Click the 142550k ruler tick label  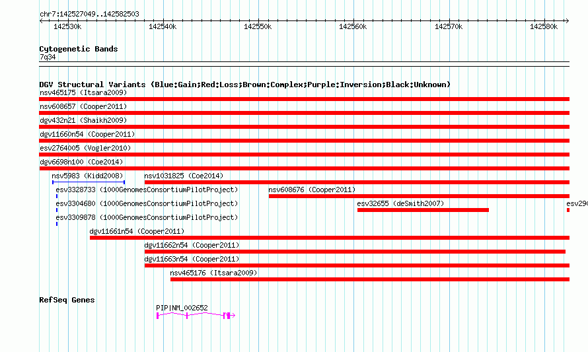258,26
